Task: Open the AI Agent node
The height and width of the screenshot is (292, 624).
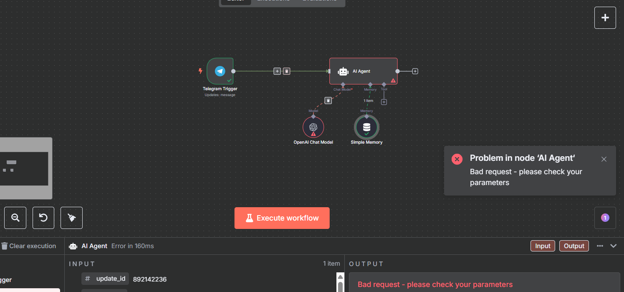Action: (363, 71)
